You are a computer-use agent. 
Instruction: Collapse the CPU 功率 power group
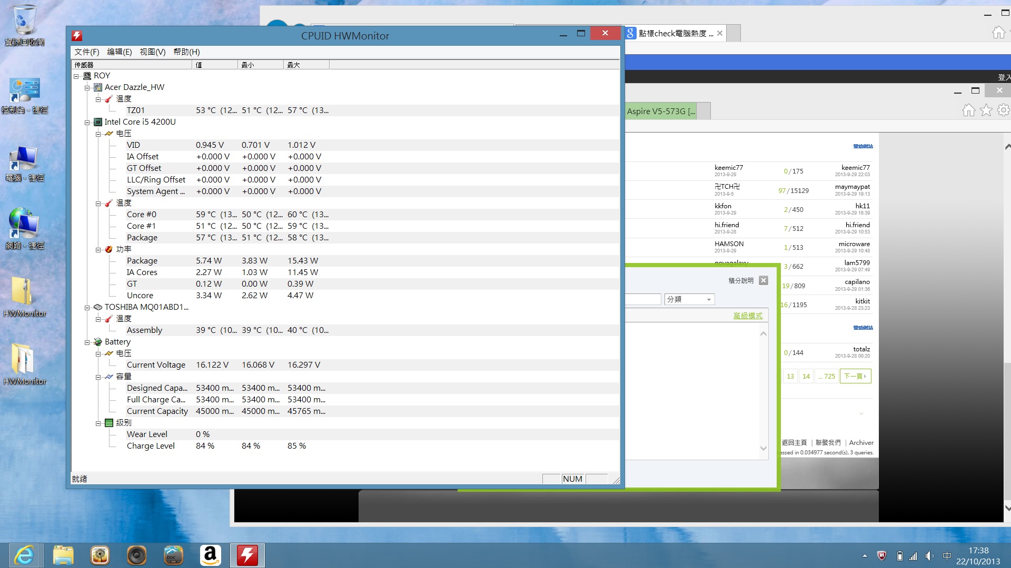click(98, 250)
